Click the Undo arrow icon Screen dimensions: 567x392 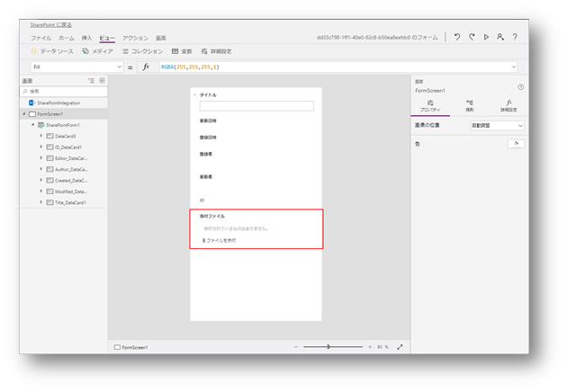[x=457, y=38]
